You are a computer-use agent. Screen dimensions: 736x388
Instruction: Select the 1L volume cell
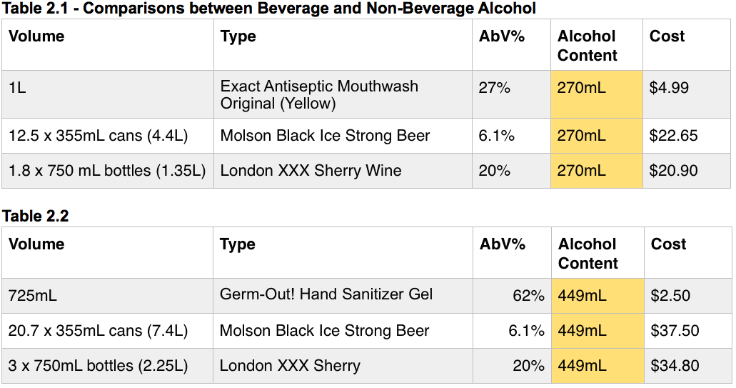click(x=18, y=88)
